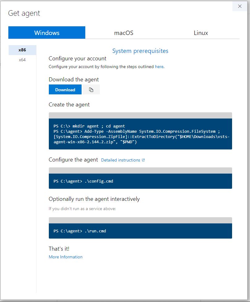The width and height of the screenshot is (250, 302).
Task: Switch to the macOS tab
Action: coord(124,33)
